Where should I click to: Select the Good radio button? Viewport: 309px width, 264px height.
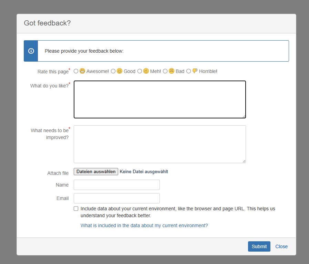pyautogui.click(x=113, y=71)
